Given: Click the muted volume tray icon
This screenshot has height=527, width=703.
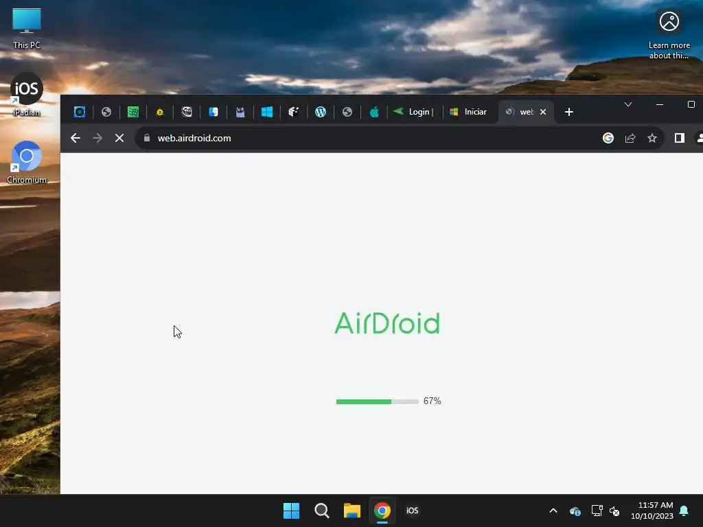Looking at the screenshot, I should 614,511.
